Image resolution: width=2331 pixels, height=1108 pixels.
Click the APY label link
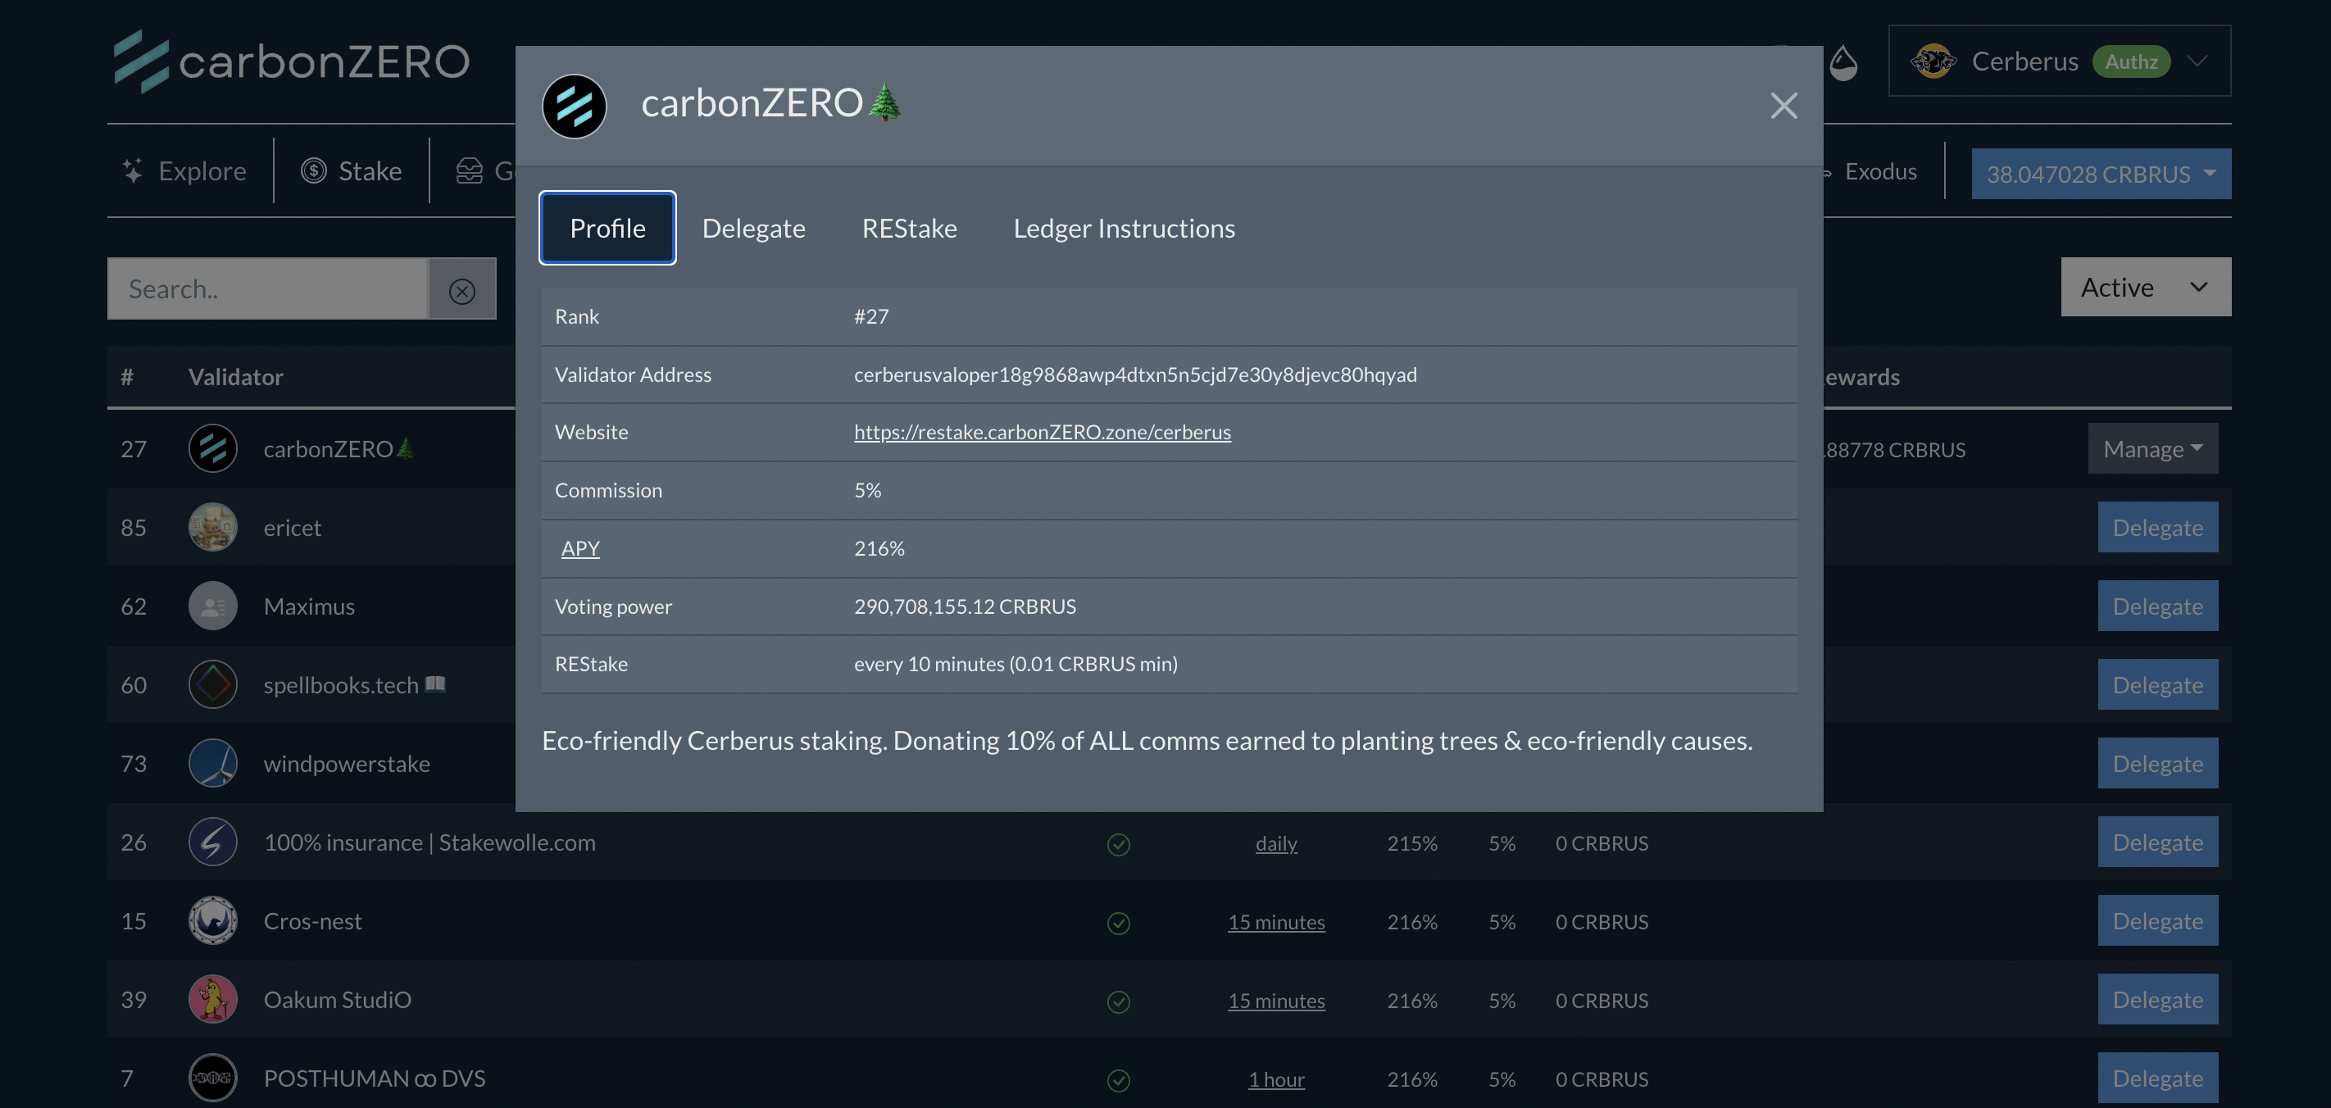point(580,548)
